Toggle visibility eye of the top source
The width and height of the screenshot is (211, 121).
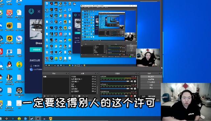click(x=93, y=76)
